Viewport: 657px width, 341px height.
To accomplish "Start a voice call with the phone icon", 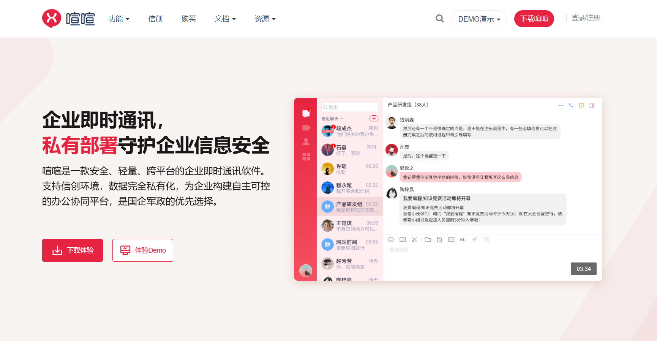I will coord(571,105).
